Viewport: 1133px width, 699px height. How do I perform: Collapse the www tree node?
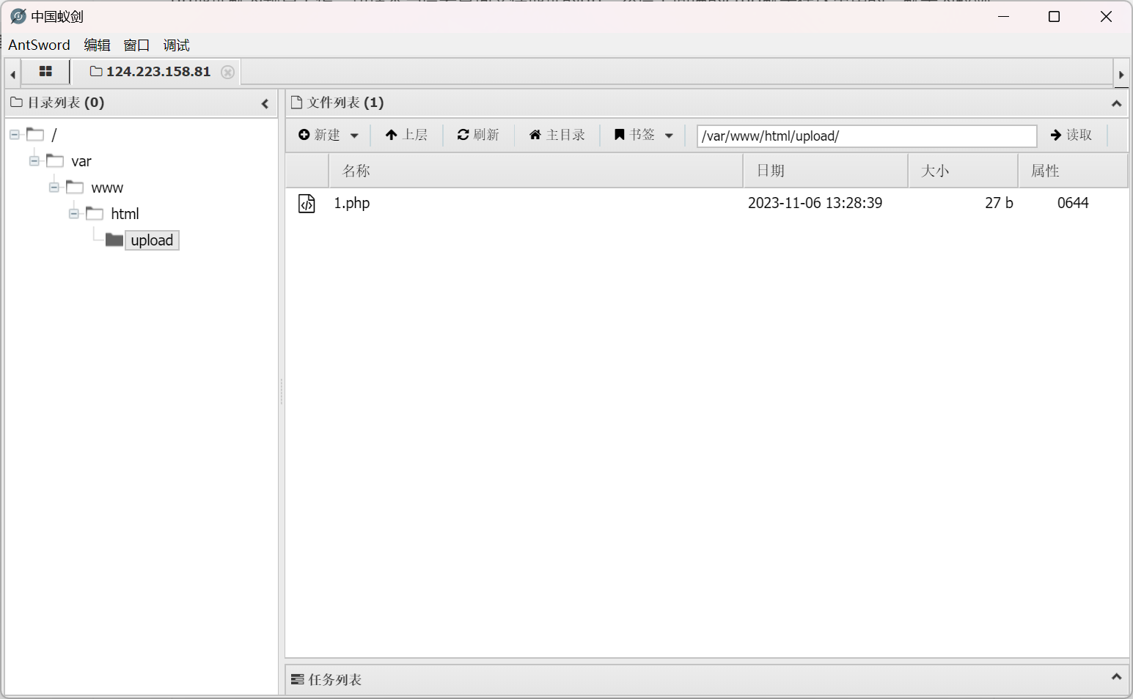click(x=54, y=188)
